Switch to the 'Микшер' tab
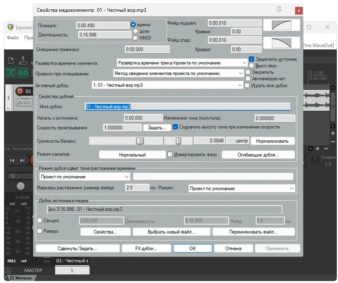The image size is (338, 283). pos(23,278)
